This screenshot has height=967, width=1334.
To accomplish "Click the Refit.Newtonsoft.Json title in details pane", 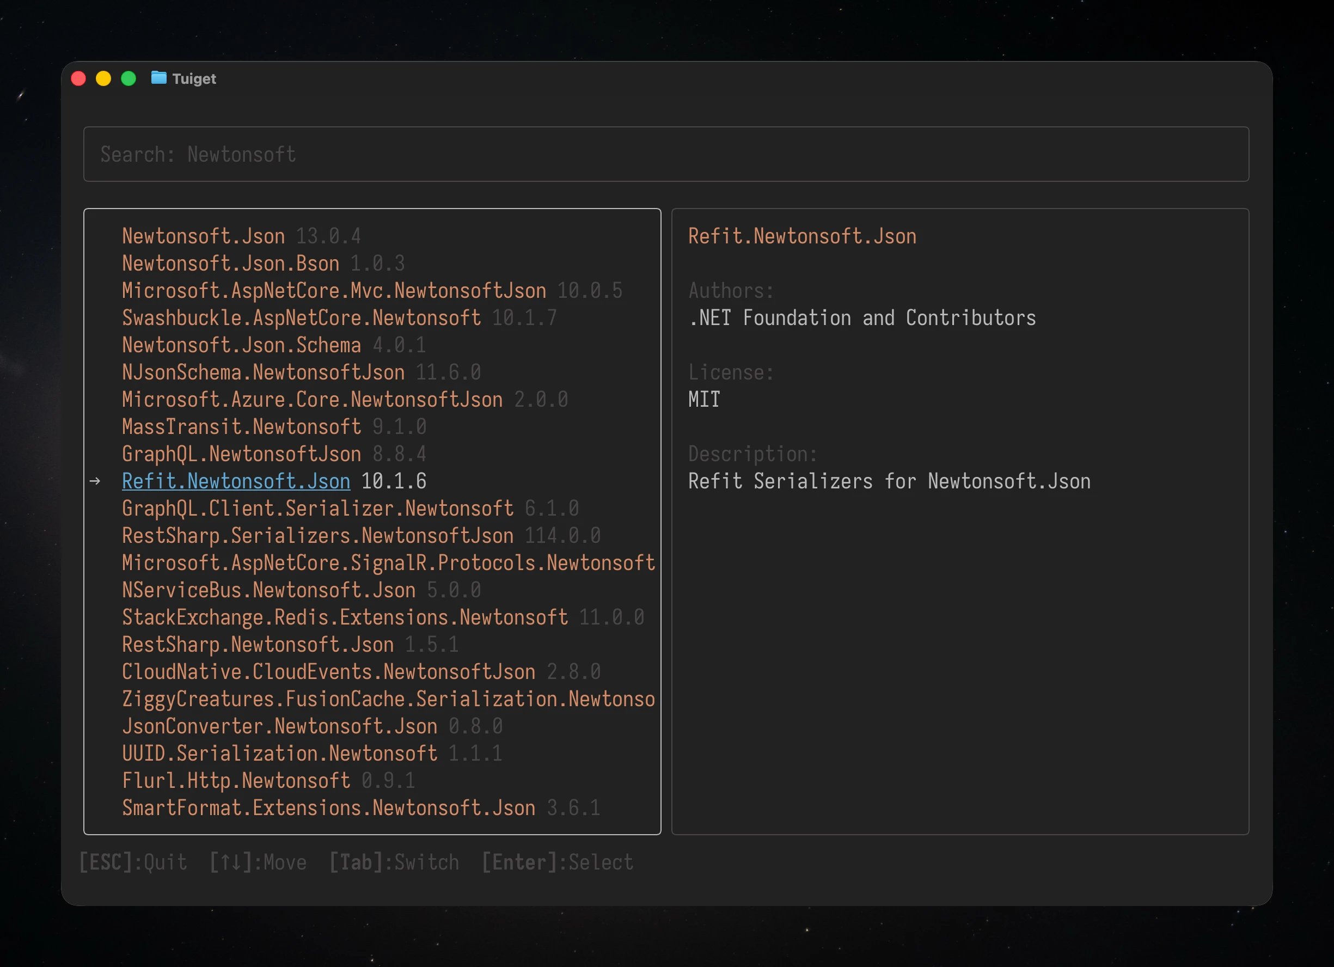I will tap(801, 236).
